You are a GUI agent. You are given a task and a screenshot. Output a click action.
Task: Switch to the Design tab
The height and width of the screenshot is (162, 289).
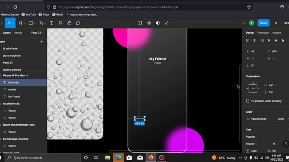point(250,33)
